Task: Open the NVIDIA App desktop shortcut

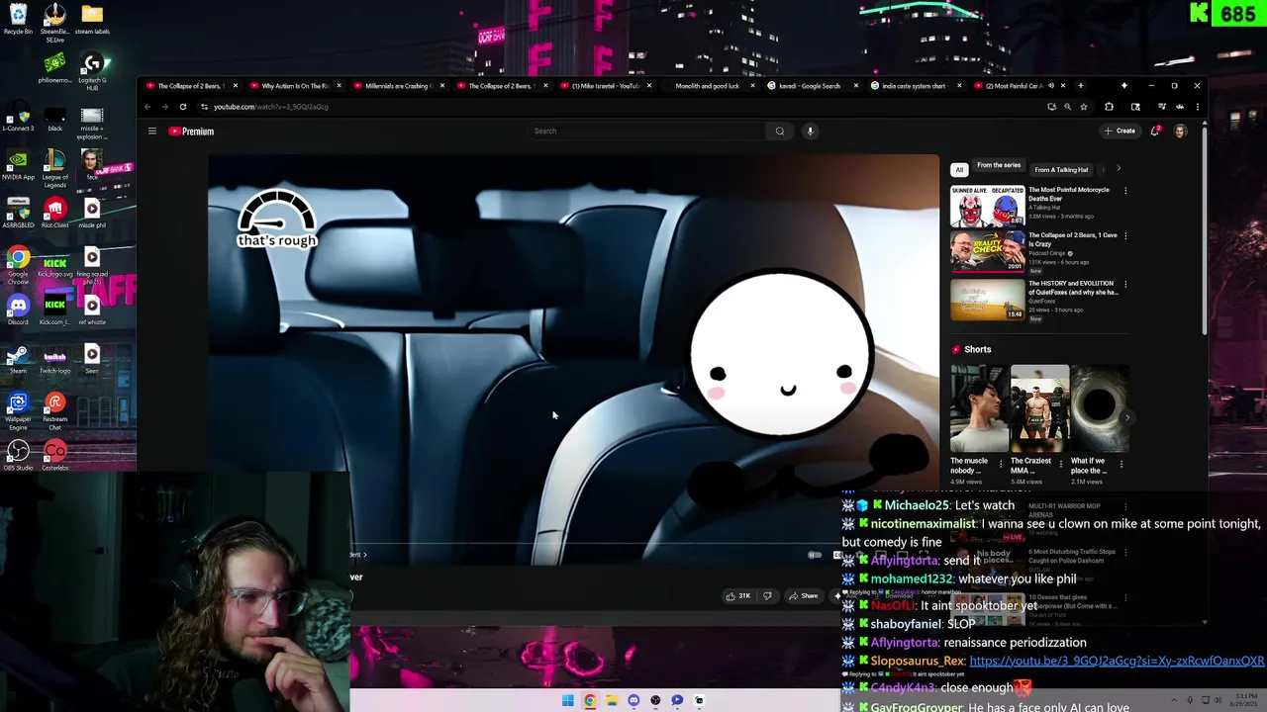Action: click(x=18, y=164)
